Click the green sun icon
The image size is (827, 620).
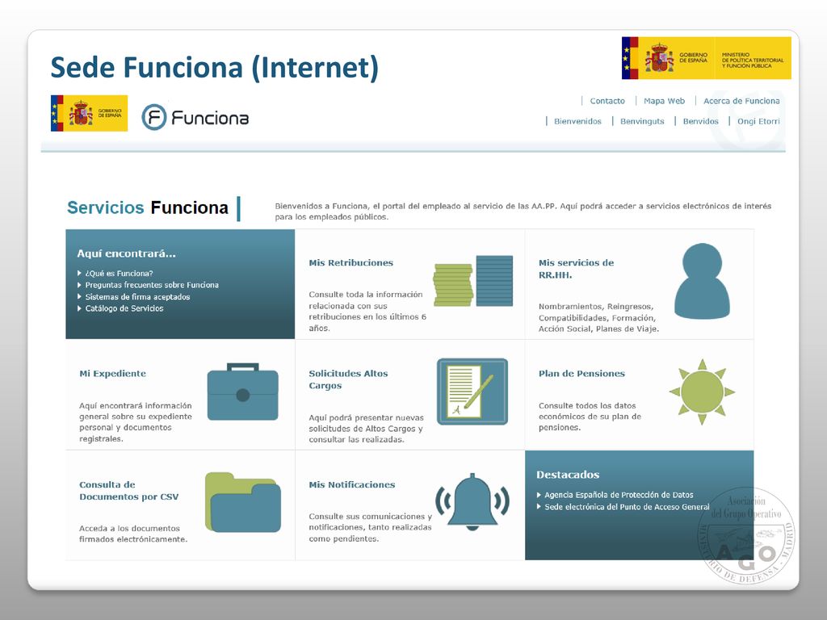point(702,392)
